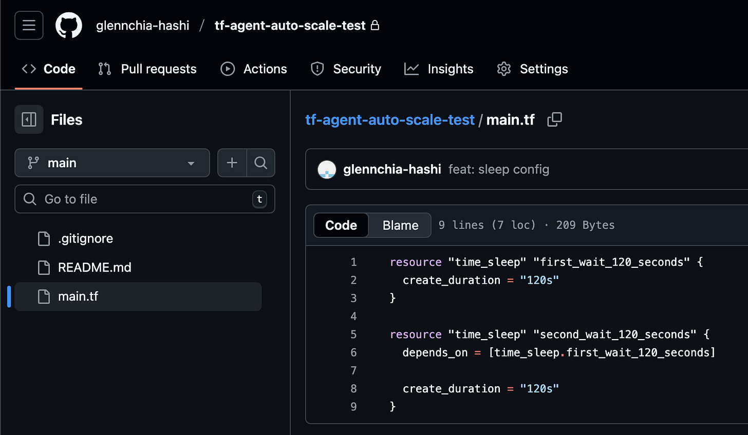Switch to the Blame view
The width and height of the screenshot is (748, 435).
pos(400,225)
